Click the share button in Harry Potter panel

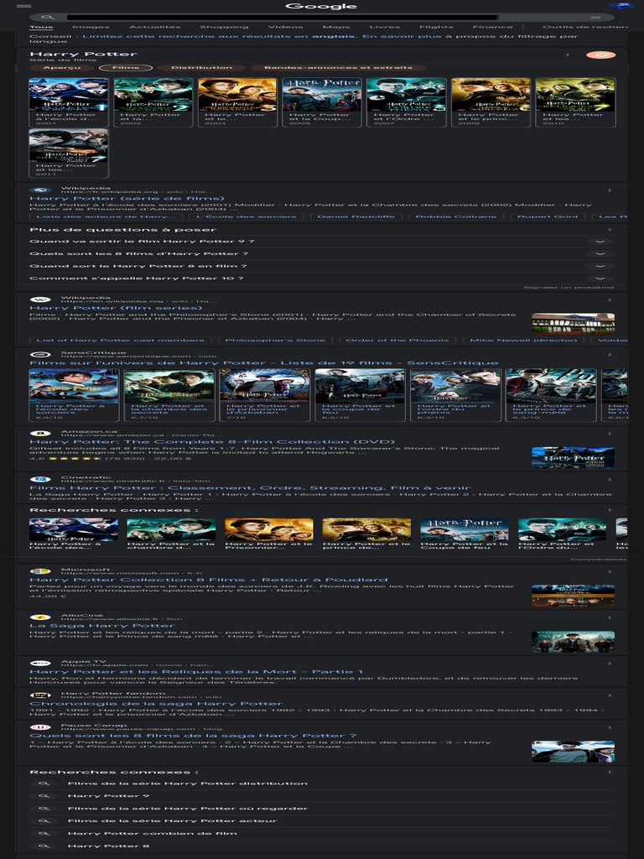tap(600, 55)
